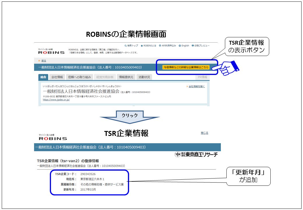303x210 pixels.
Task: Open https://www.jipdec.or.jp/ URL link
Action: 56,100
